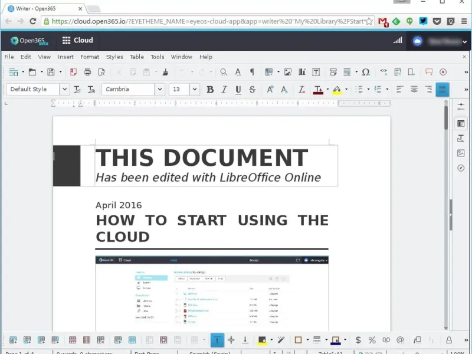The width and height of the screenshot is (472, 354).
Task: Apply red font color swatch
Action: (x=318, y=90)
